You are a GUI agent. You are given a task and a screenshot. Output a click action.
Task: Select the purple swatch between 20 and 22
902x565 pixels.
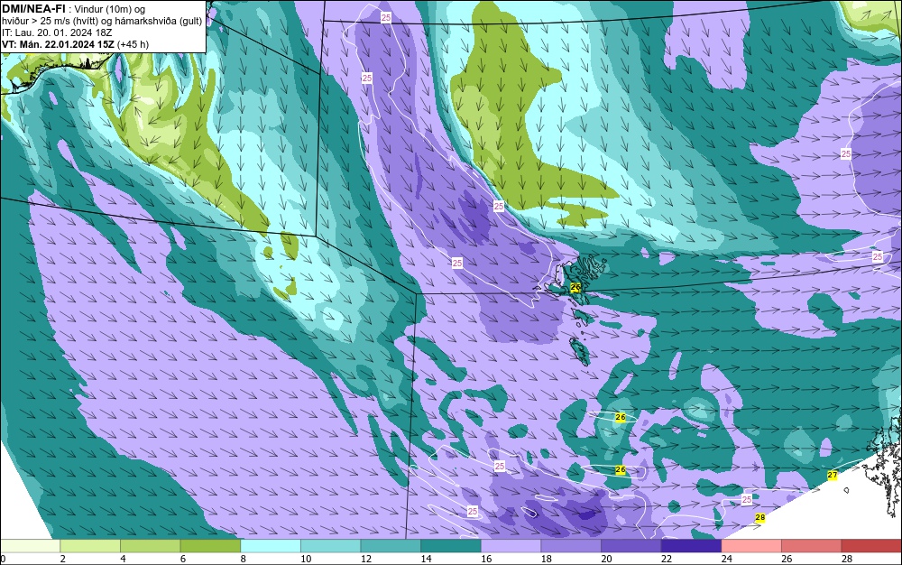[x=631, y=546]
